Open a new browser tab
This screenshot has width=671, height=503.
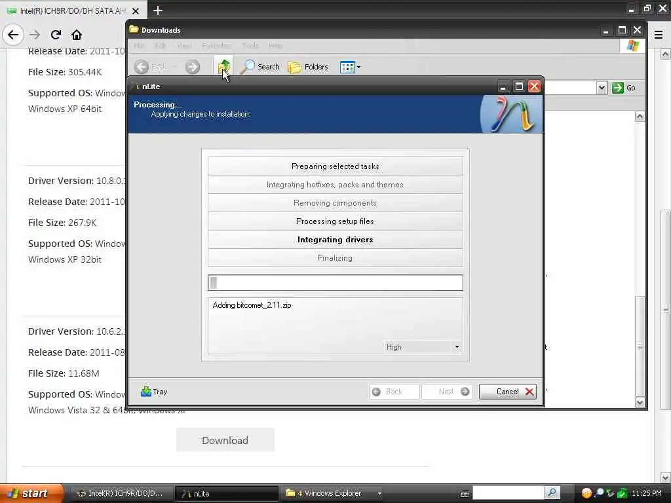click(158, 10)
